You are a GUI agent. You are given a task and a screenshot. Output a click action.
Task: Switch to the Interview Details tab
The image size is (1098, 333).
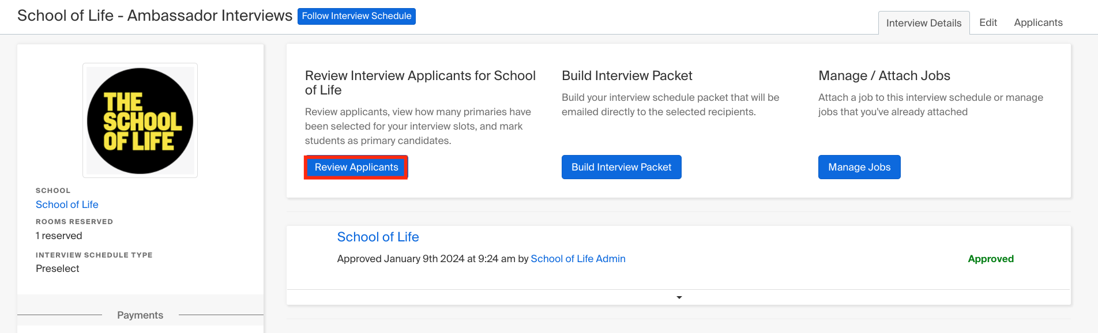click(x=924, y=23)
